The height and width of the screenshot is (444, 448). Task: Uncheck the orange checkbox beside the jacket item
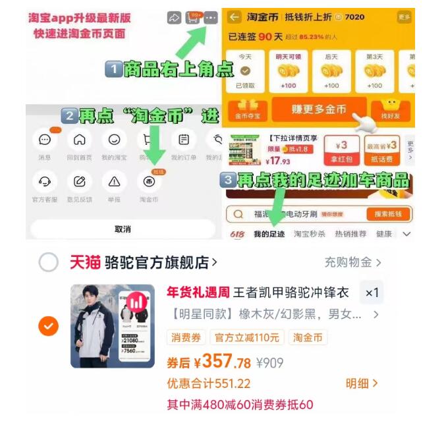tap(49, 326)
